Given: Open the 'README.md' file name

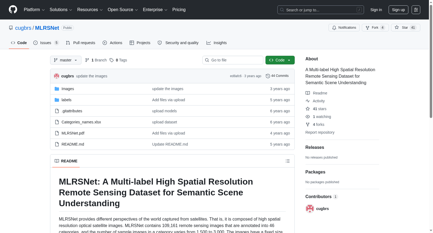Looking at the screenshot, I should coord(73,144).
